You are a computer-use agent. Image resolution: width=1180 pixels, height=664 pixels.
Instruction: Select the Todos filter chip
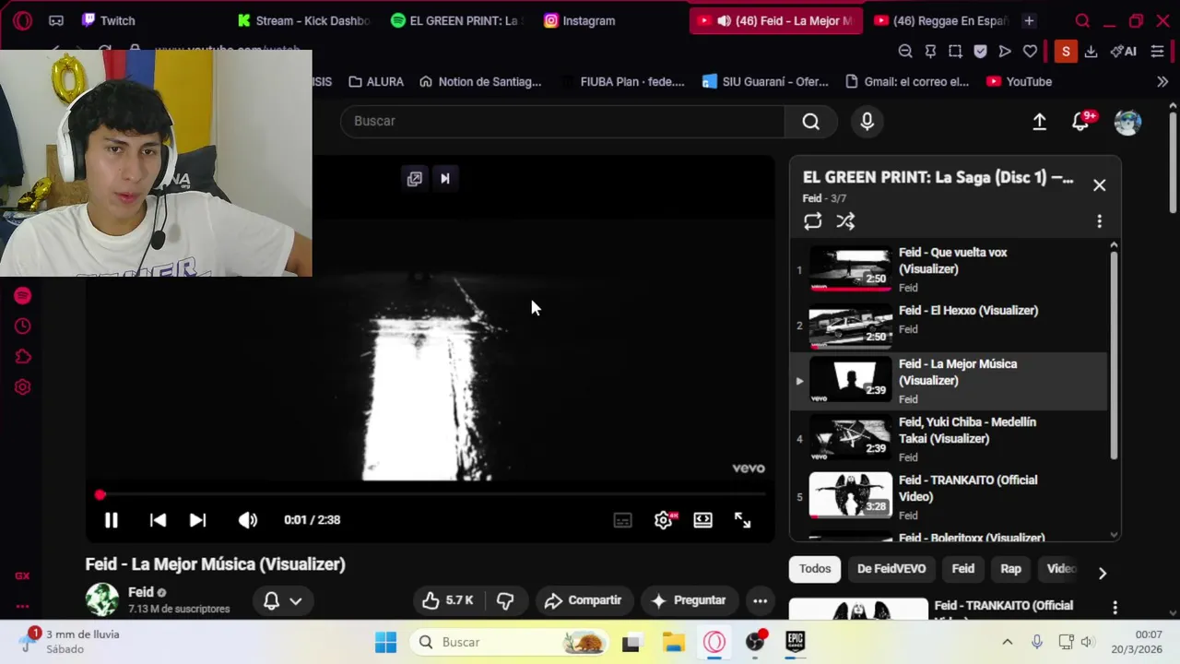pos(815,569)
